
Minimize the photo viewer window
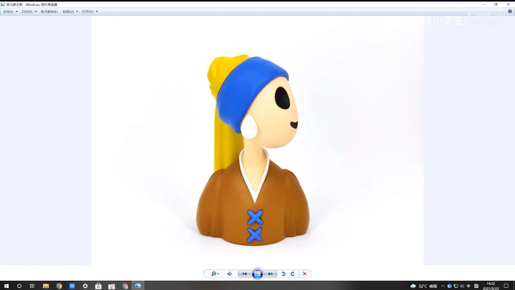(484, 4)
